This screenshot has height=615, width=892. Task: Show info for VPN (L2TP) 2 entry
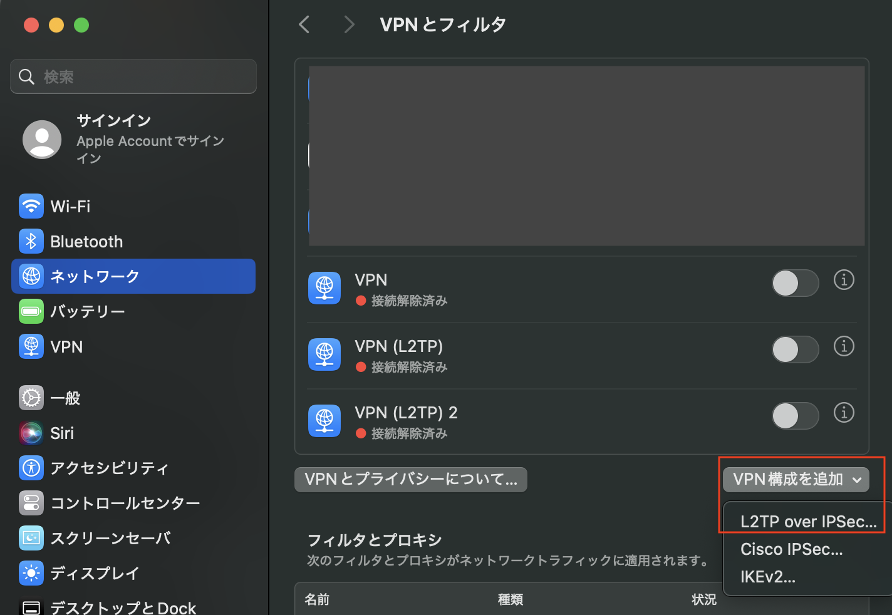[x=844, y=413]
